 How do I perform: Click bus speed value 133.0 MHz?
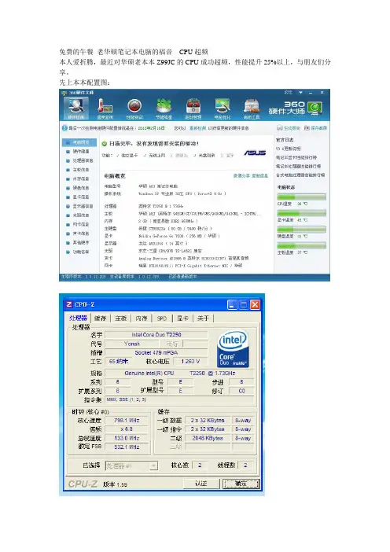point(127,438)
